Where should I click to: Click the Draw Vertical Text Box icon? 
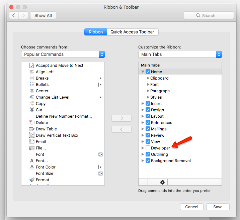(x=32, y=135)
